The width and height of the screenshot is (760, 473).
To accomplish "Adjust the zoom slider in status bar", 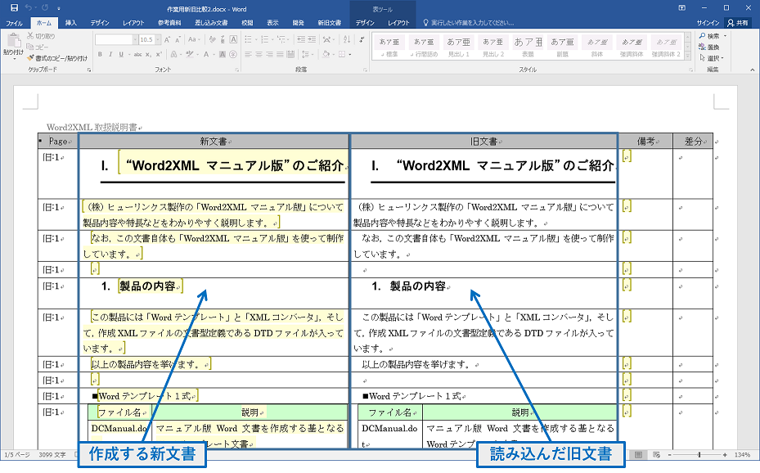I will (x=699, y=454).
